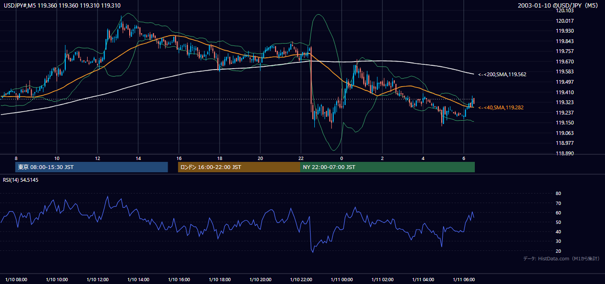Click bottom date label 1/10 12:00
Image resolution: width=605 pixels, height=284 pixels.
click(x=98, y=279)
